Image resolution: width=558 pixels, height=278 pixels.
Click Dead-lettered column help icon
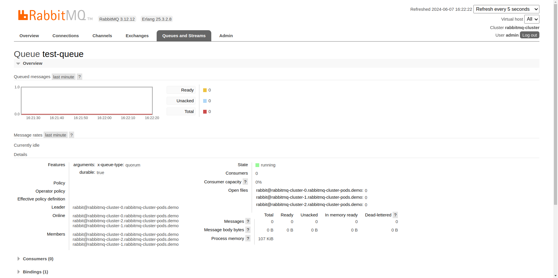point(395,215)
